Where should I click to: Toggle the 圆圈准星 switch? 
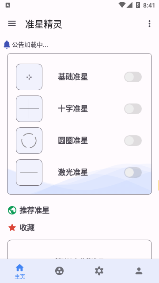133,141
